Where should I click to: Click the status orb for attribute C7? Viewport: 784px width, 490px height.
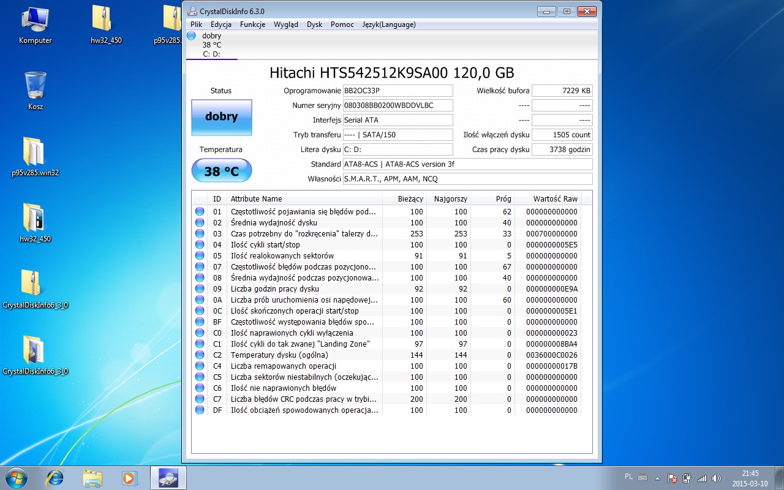[x=200, y=399]
